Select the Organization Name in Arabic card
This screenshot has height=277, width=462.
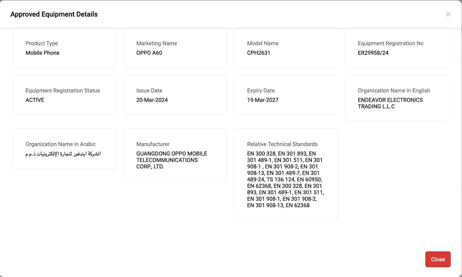(x=64, y=148)
